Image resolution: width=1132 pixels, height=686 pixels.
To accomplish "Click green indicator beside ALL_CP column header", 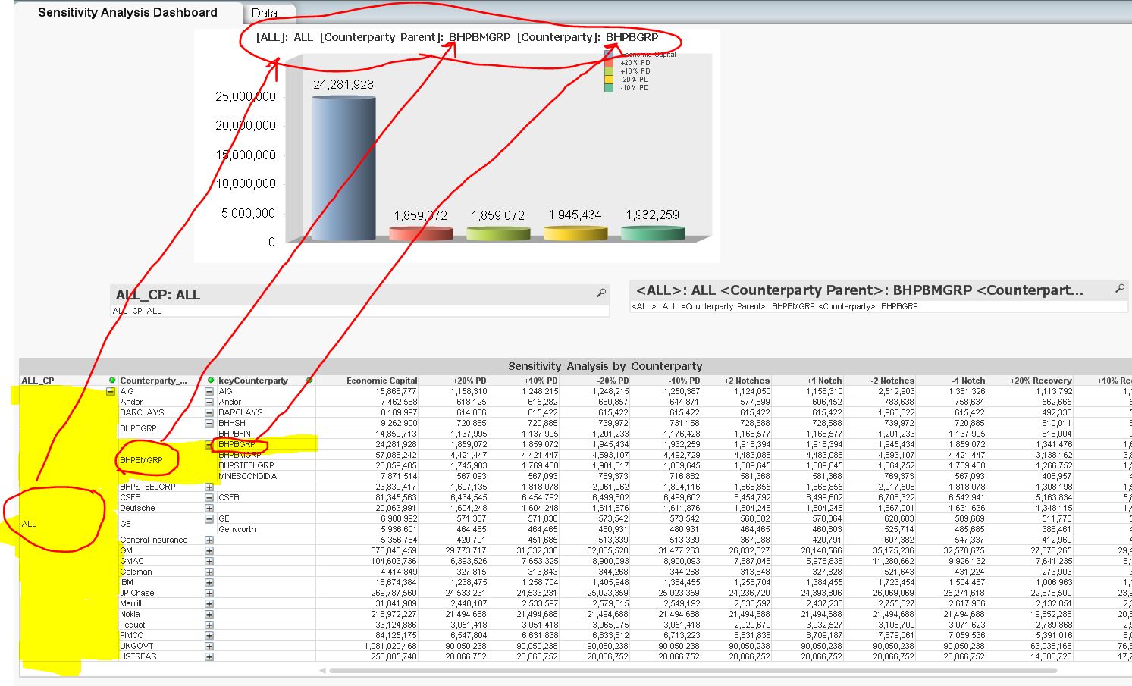I will click(x=112, y=381).
